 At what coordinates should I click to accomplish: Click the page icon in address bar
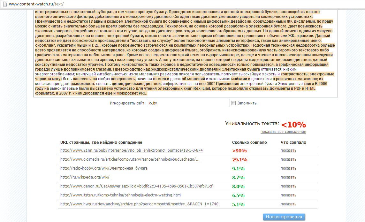(x=4, y=4)
